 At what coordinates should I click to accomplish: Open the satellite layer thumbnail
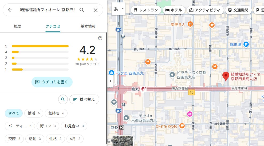[123, 141]
